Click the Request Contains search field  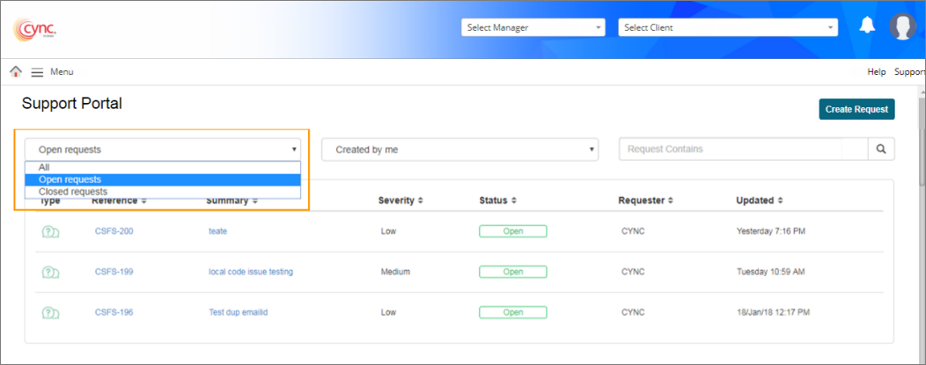coord(744,150)
